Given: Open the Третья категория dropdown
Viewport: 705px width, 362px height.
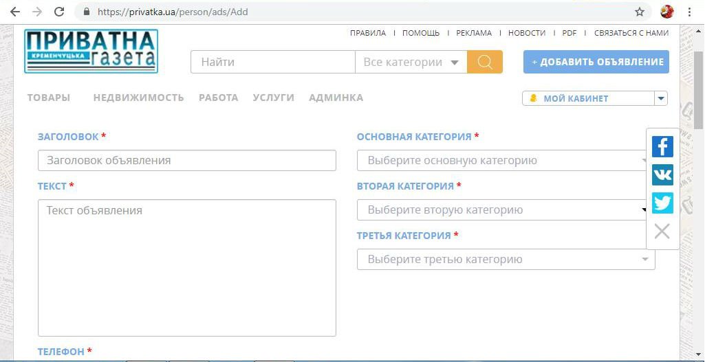Looking at the screenshot, I should (506, 260).
